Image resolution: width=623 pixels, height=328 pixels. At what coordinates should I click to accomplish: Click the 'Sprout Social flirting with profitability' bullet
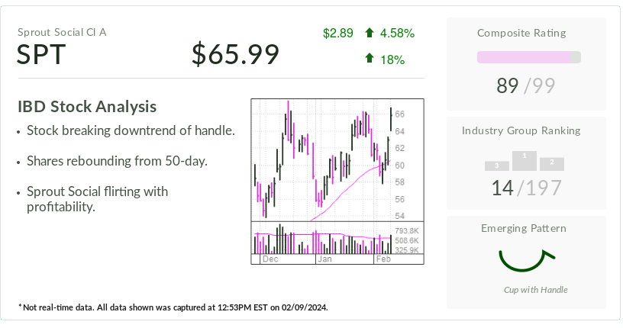click(x=97, y=198)
